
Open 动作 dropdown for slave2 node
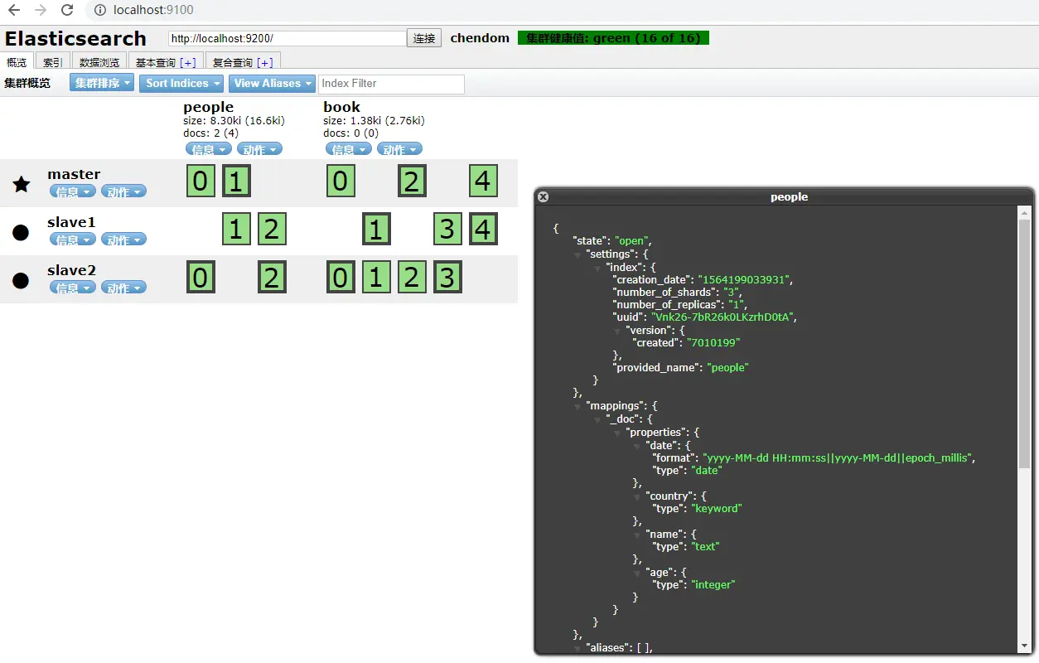(x=123, y=288)
